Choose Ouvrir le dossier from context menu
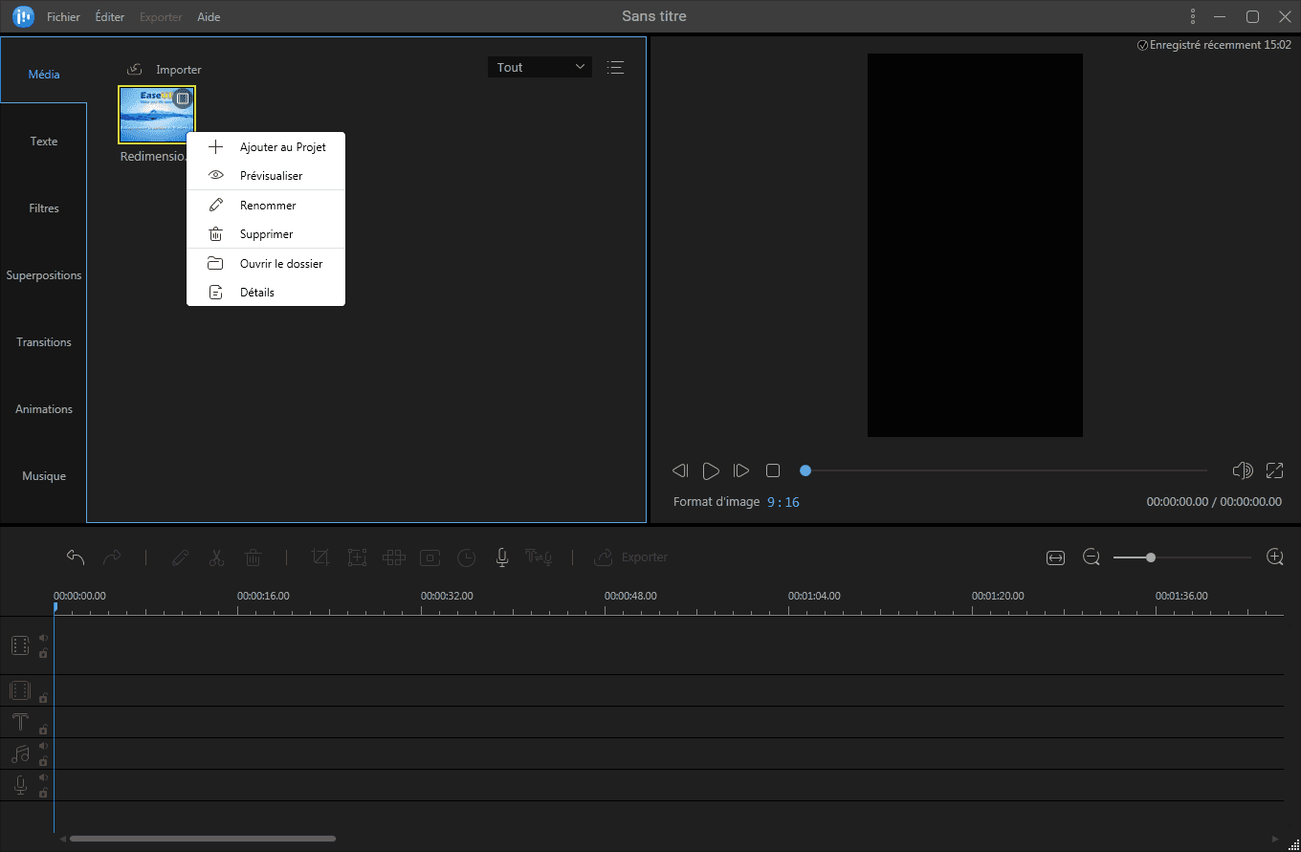Image resolution: width=1301 pixels, height=852 pixels. pos(266,264)
